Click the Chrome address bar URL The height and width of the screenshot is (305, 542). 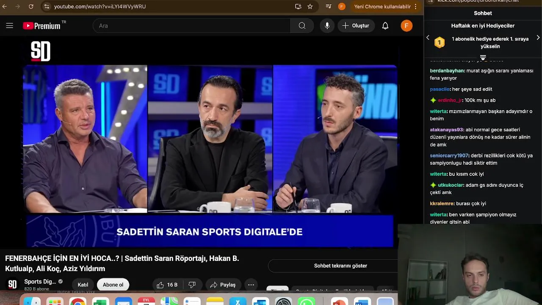[100, 6]
